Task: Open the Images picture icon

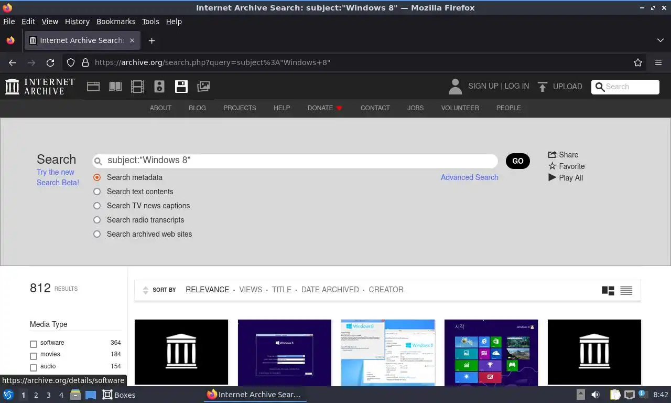Action: (x=203, y=87)
